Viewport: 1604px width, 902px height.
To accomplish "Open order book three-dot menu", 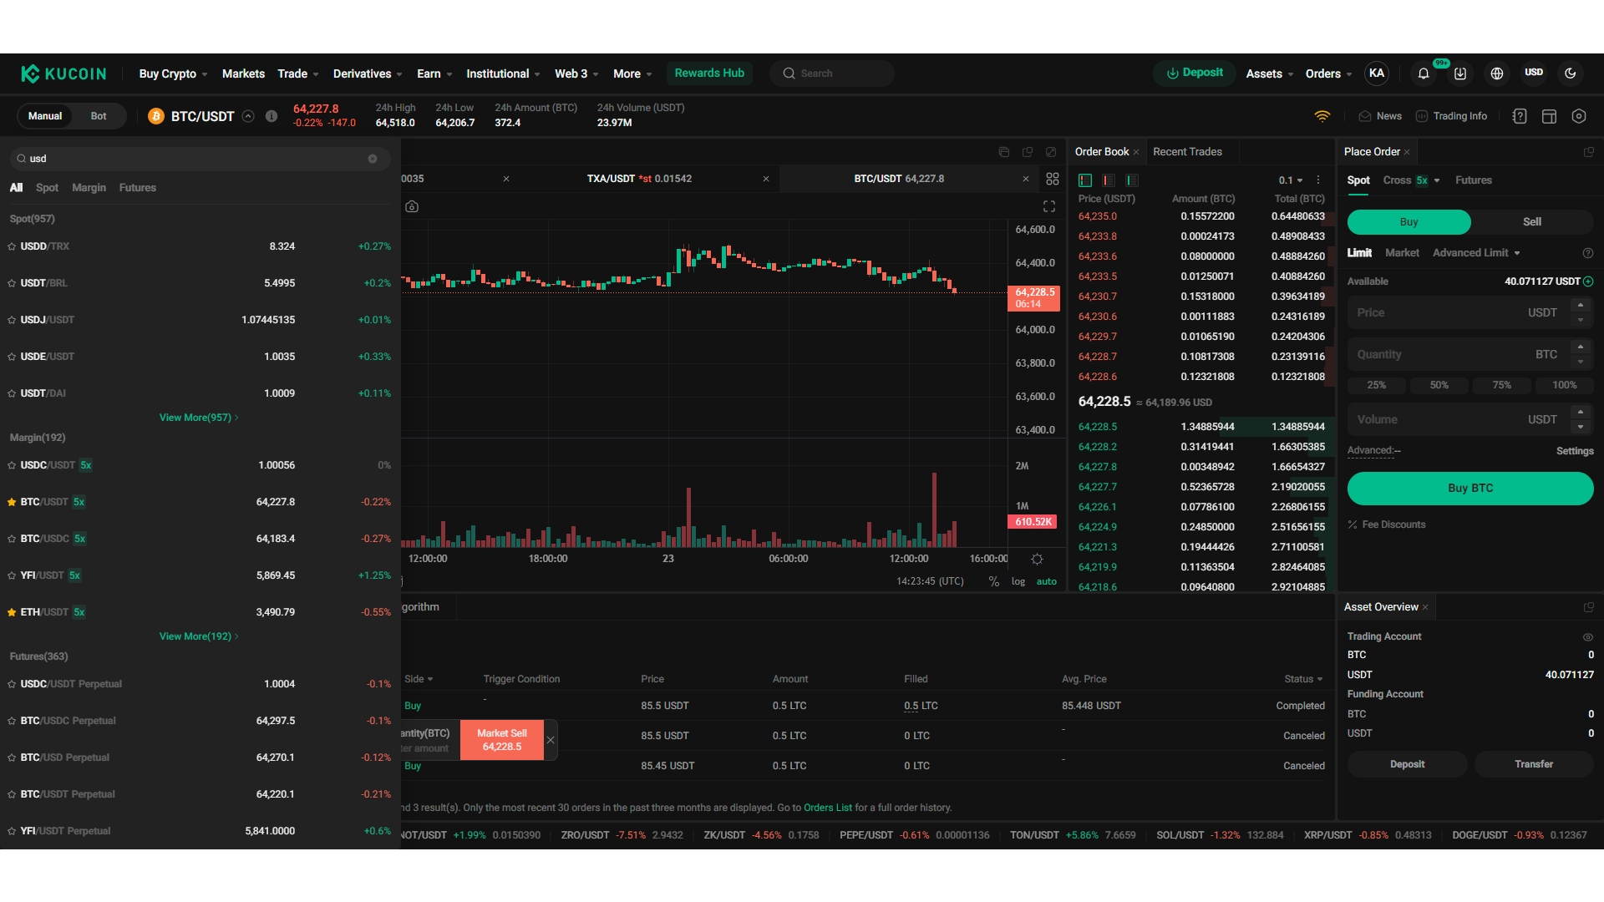I will [x=1318, y=180].
